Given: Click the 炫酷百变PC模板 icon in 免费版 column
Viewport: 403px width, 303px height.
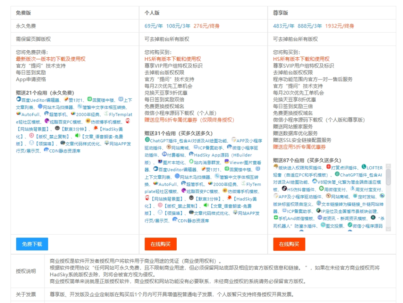Looking at the screenshot, I should point(47,121).
